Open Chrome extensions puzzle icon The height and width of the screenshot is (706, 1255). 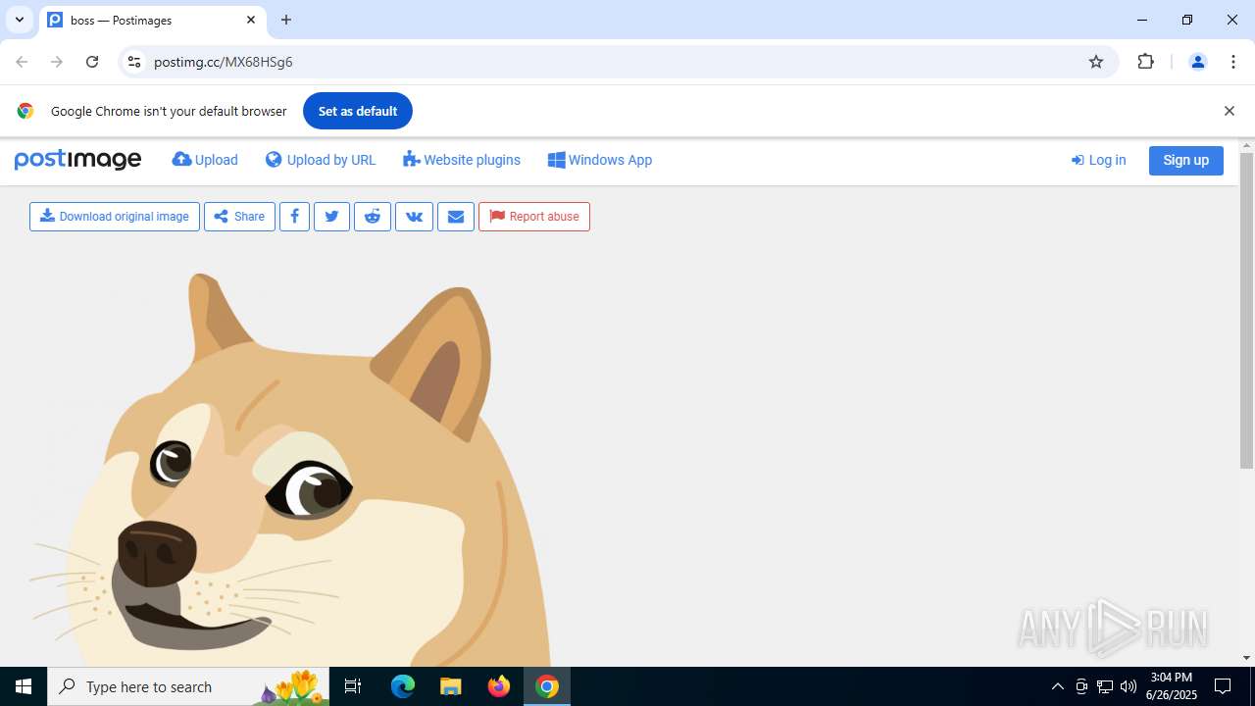1145,62
